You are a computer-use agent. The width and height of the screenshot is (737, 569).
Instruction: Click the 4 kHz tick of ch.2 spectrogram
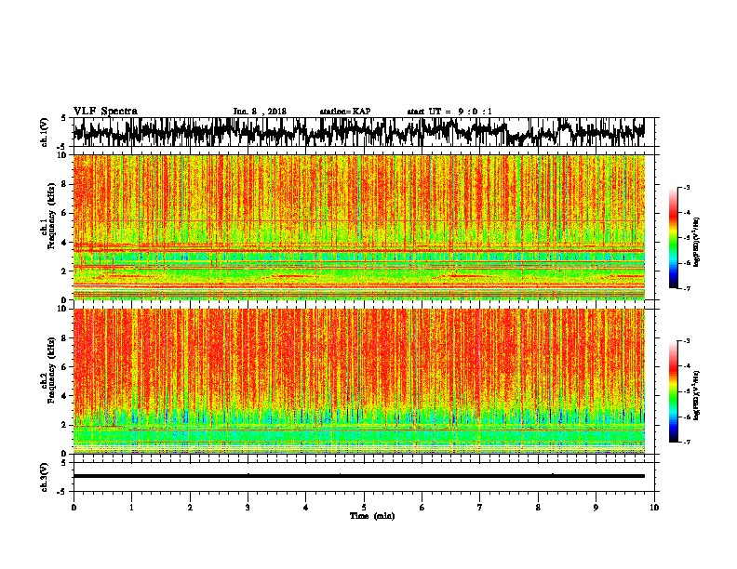[65, 396]
